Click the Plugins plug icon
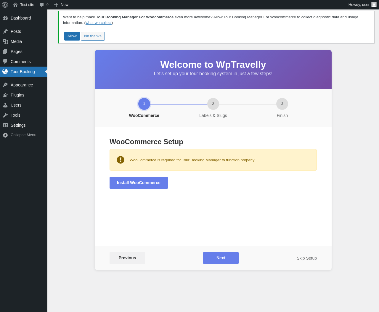 (x=5, y=95)
